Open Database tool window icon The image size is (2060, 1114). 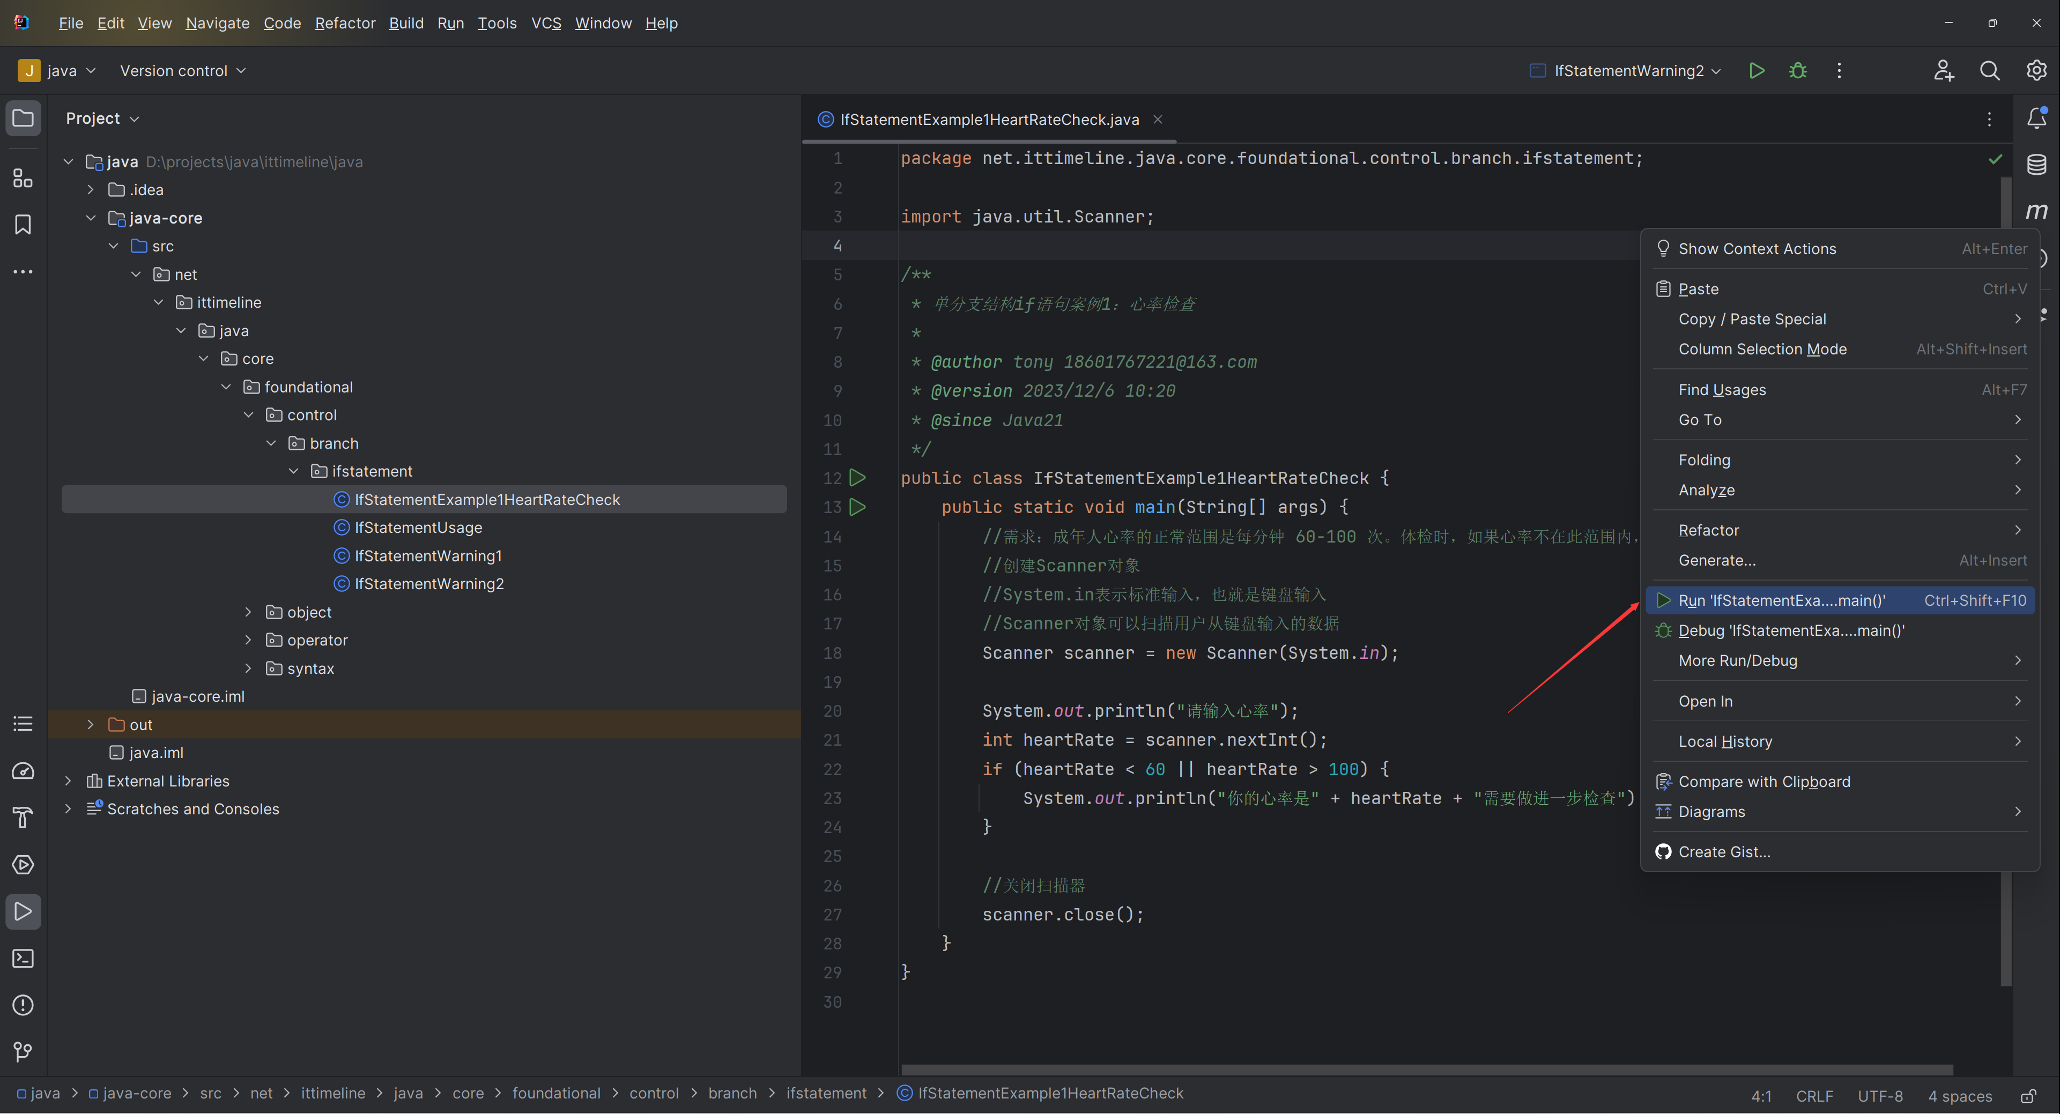point(2037,165)
